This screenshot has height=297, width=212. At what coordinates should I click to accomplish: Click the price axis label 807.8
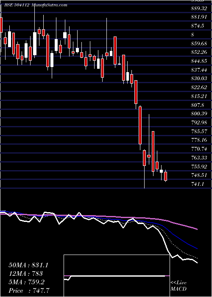click(x=198, y=105)
